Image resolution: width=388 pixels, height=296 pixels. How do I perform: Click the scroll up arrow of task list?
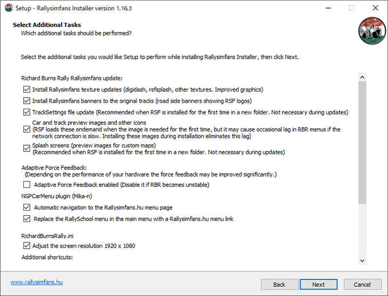coord(362,77)
